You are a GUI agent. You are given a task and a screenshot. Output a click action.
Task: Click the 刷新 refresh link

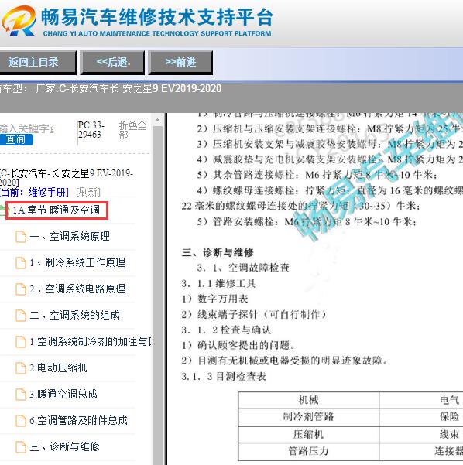(88, 192)
